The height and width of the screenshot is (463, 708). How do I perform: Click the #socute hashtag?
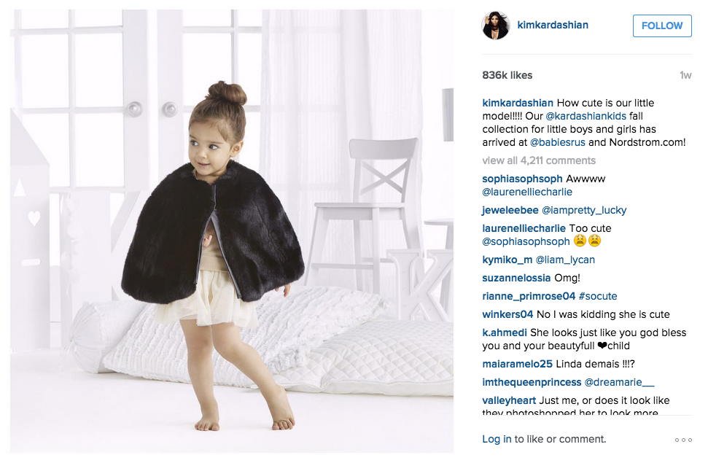(598, 296)
